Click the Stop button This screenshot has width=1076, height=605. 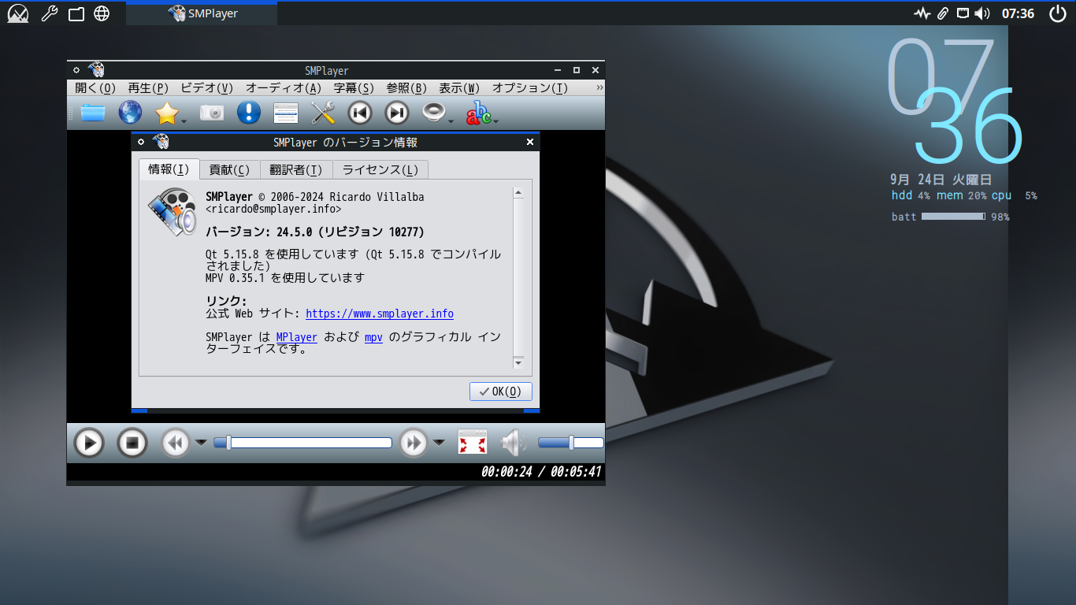pyautogui.click(x=132, y=443)
